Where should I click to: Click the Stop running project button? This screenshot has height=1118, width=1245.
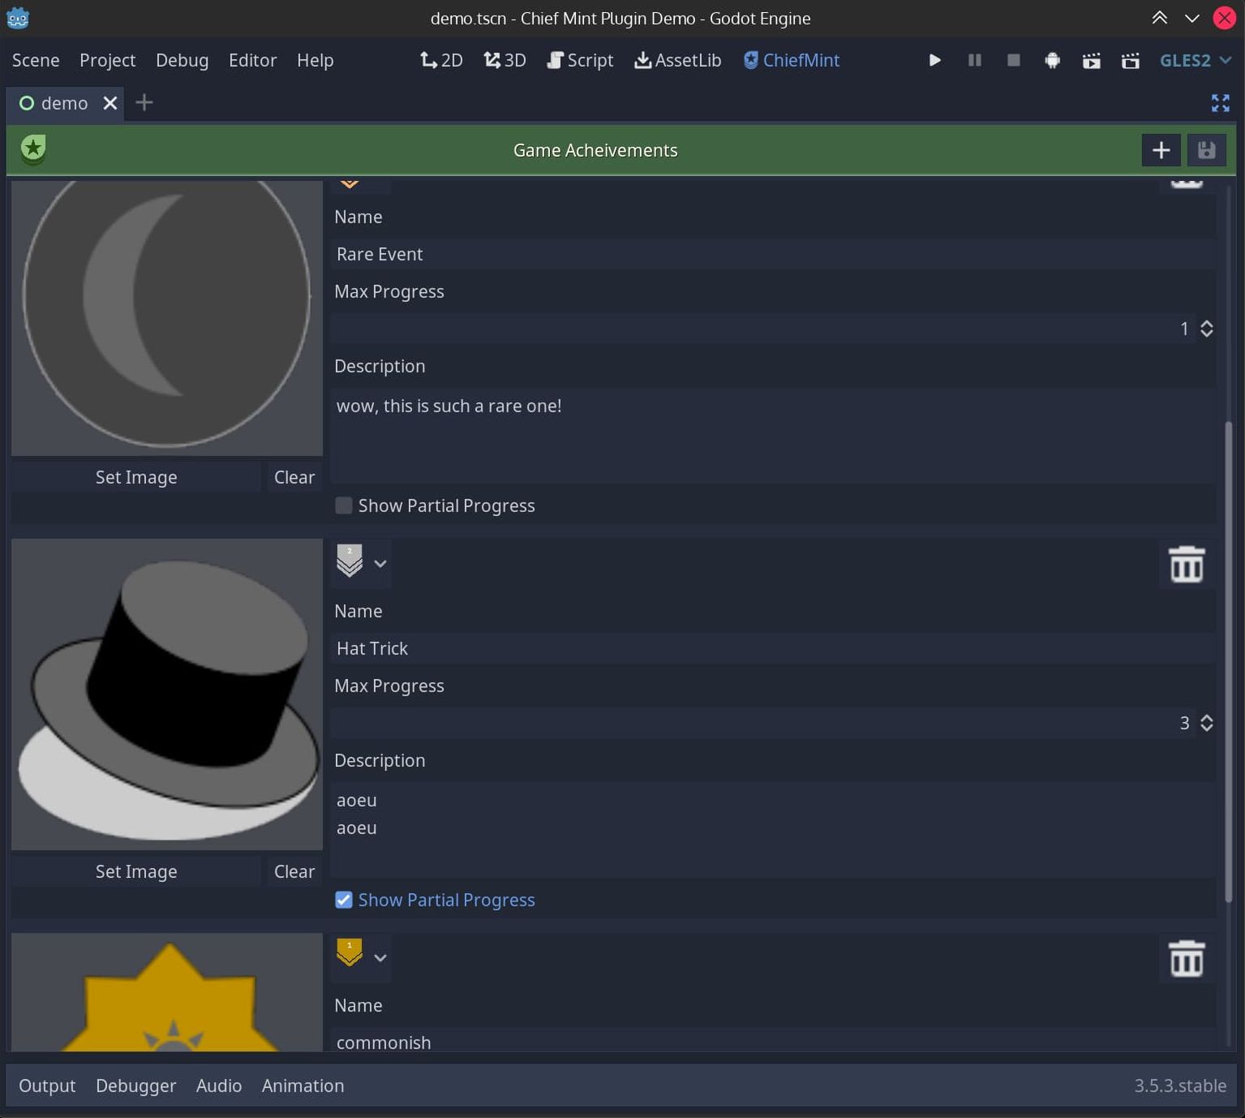[x=1013, y=60]
